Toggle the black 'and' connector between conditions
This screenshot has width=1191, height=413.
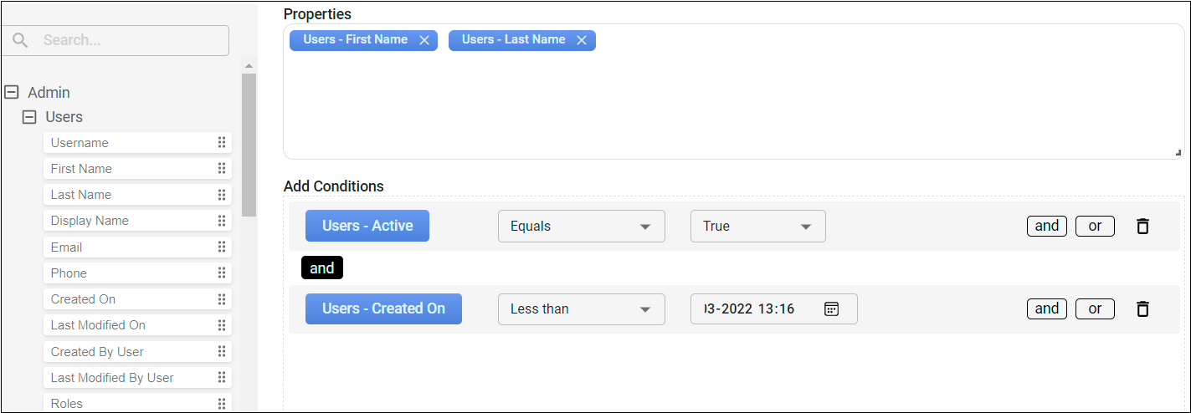(322, 268)
